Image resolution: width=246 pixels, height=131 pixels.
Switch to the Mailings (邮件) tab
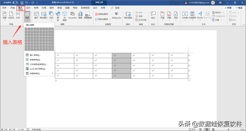point(52,8)
